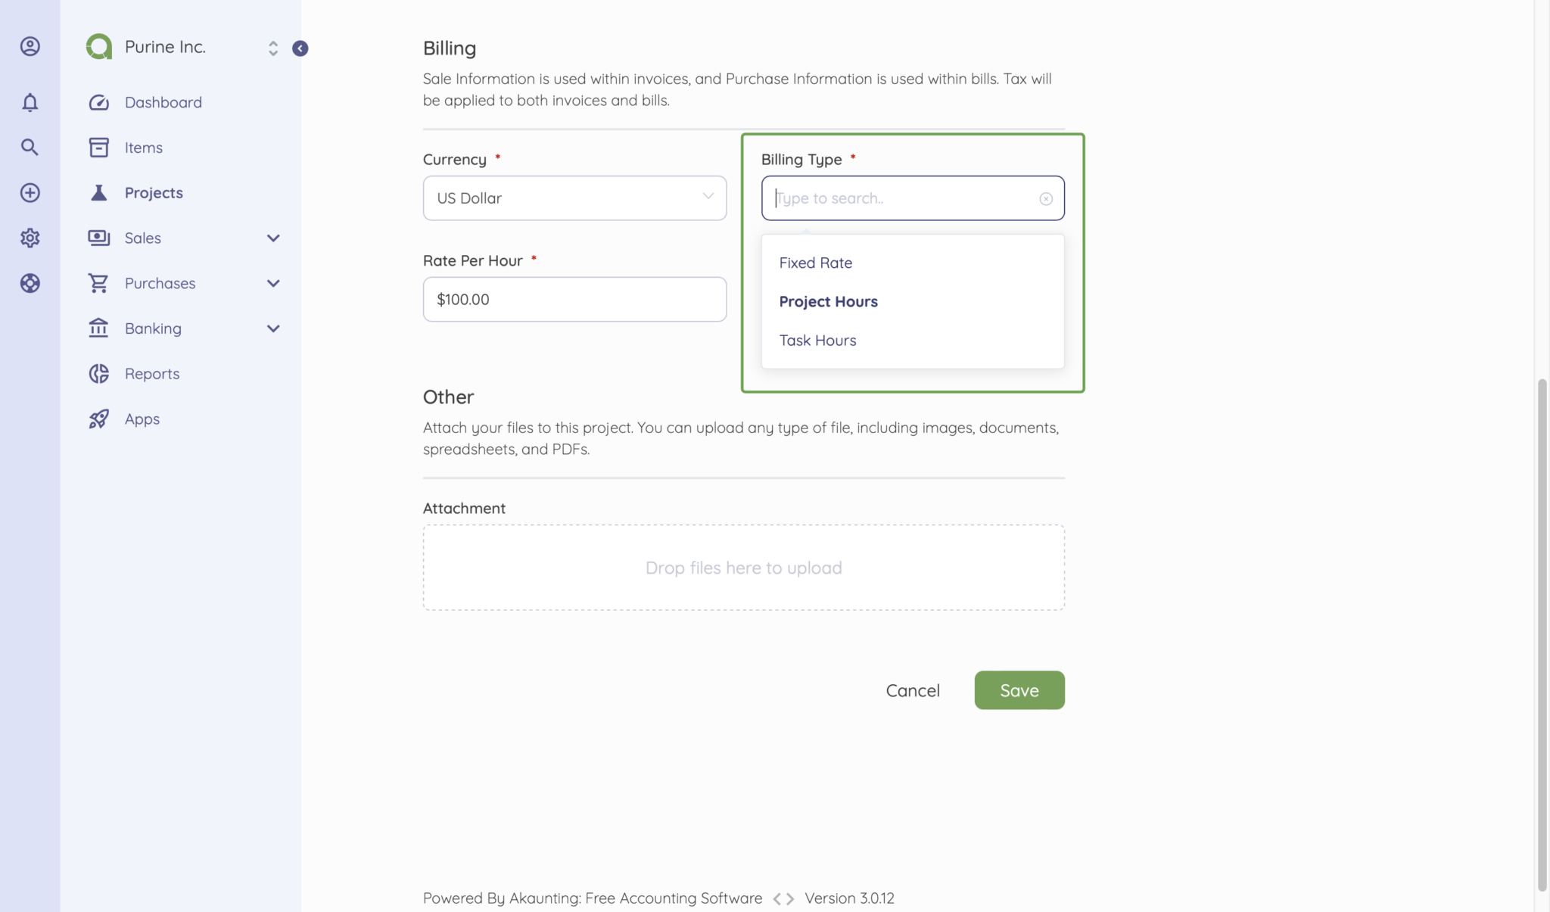
Task: Click the search icon in the sidebar
Action: (x=30, y=147)
